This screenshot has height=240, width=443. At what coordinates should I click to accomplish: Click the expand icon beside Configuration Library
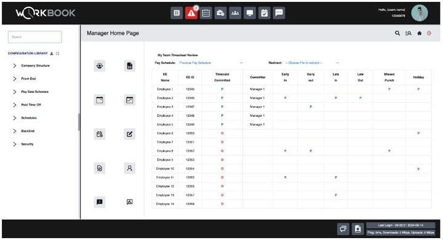click(58, 53)
